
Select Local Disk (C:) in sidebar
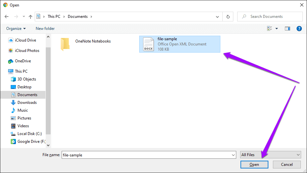tap(30, 134)
